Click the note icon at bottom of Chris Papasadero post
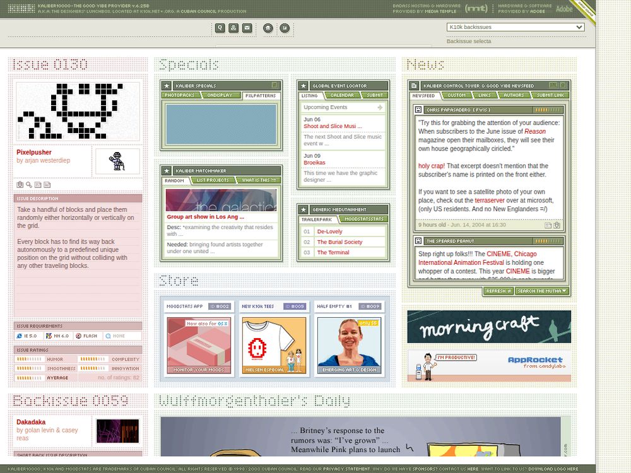 [548, 225]
